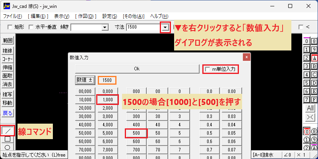This screenshot has height=159, width=318.
Task: Click the 0.05 value button
Action: click(232, 133)
